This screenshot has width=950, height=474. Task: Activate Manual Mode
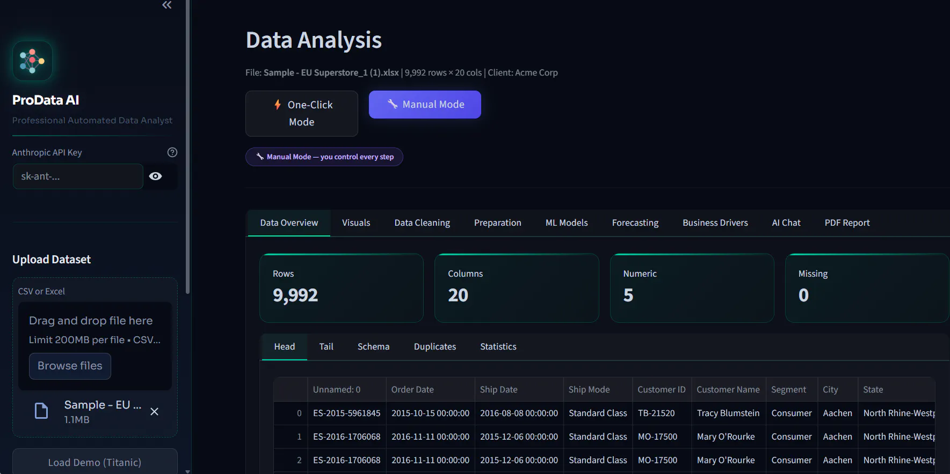[425, 105]
